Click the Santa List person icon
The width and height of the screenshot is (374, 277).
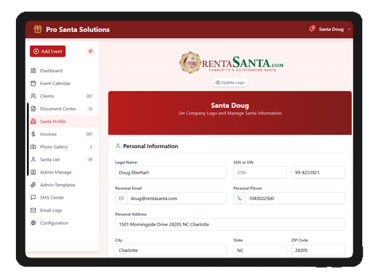coord(33,159)
